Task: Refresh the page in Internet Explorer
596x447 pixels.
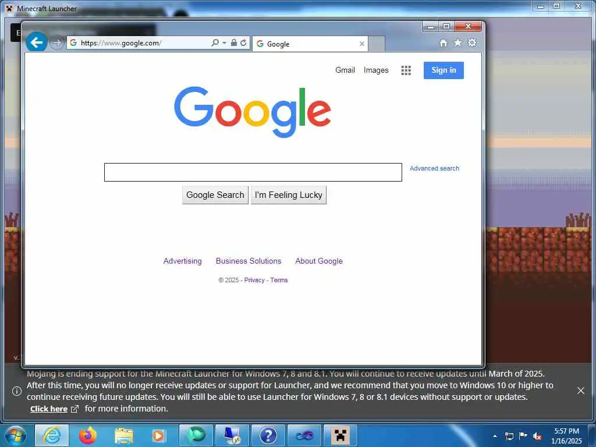Action: (x=243, y=43)
